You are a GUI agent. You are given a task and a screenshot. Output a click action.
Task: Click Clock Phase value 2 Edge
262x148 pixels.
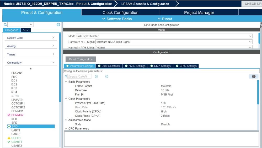[x=165, y=116]
